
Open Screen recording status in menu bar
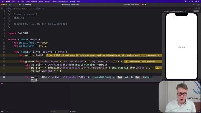pos(186,1)
